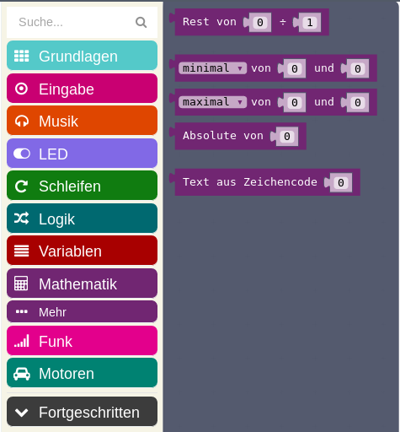Click the LED toggle switch icon
This screenshot has height=432, width=400.
[22, 154]
